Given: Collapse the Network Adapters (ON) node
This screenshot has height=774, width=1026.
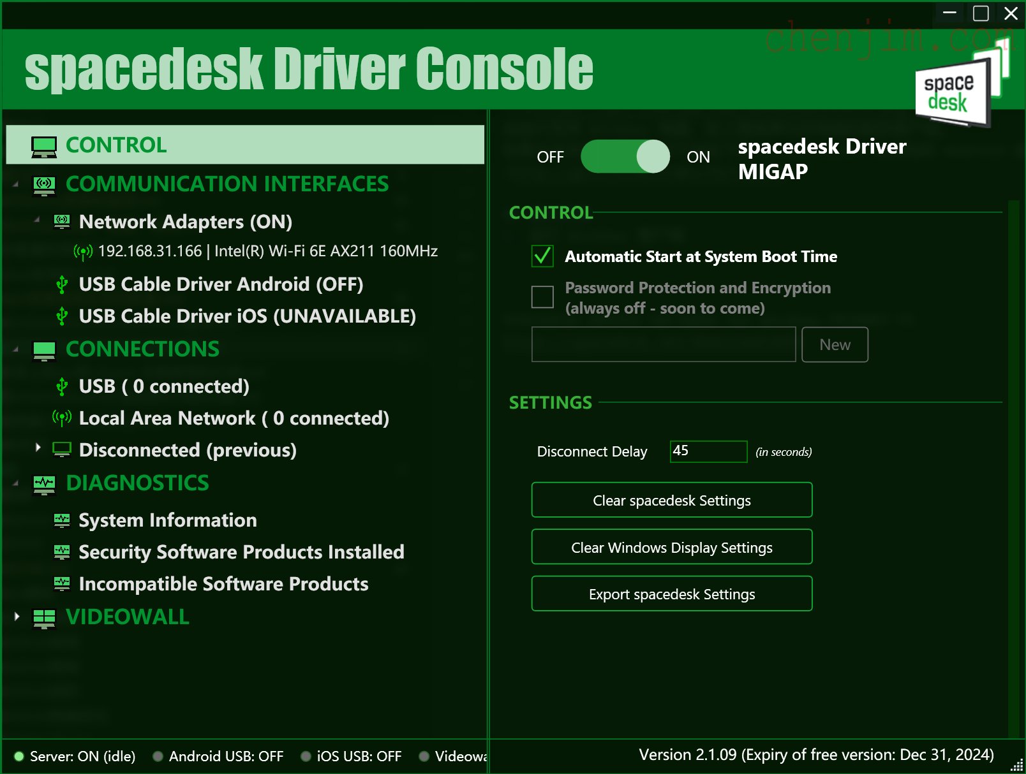Looking at the screenshot, I should tap(37, 219).
